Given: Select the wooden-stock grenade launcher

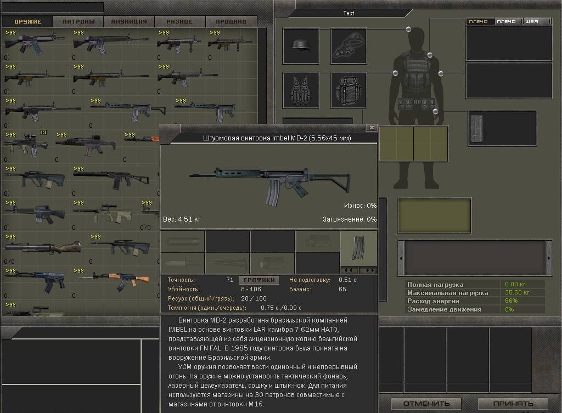Looking at the screenshot, I should 42,247.
